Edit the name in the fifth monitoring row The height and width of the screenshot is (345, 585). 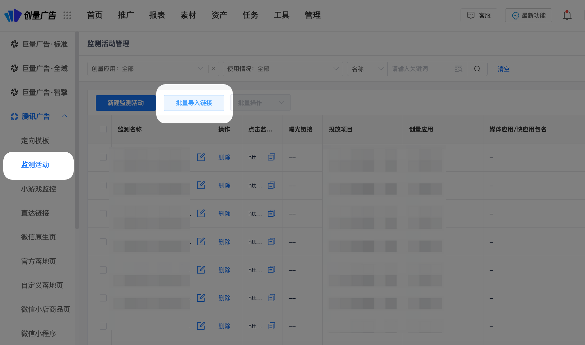tap(201, 270)
